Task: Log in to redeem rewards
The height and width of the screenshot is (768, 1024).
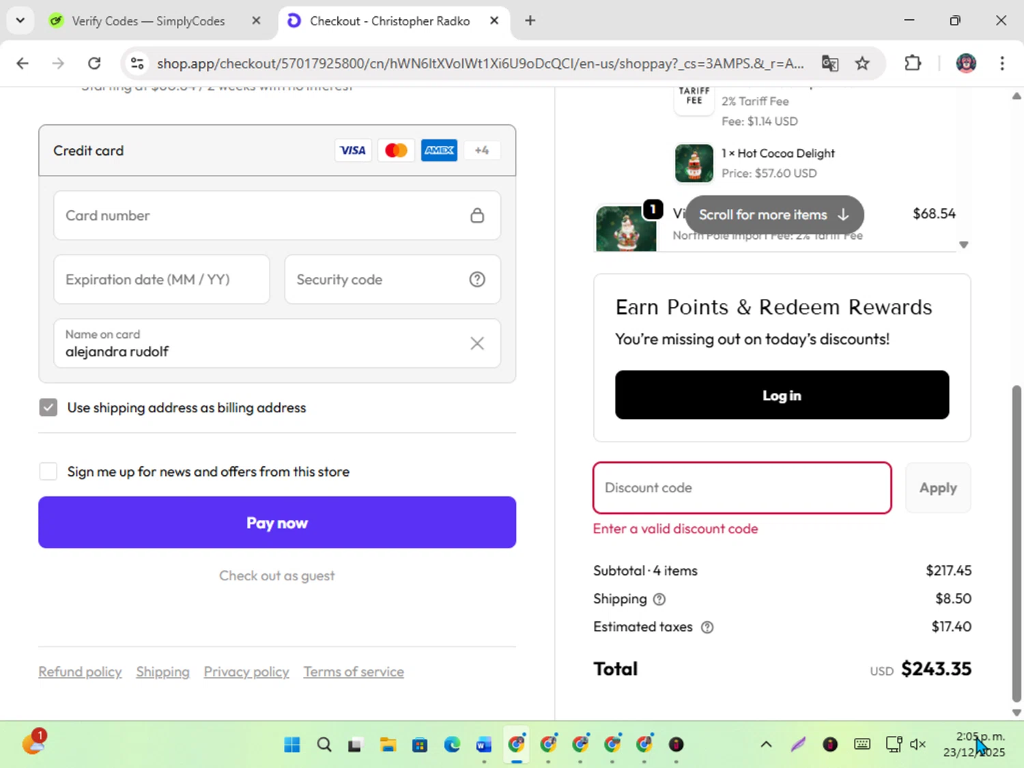Action: [782, 395]
